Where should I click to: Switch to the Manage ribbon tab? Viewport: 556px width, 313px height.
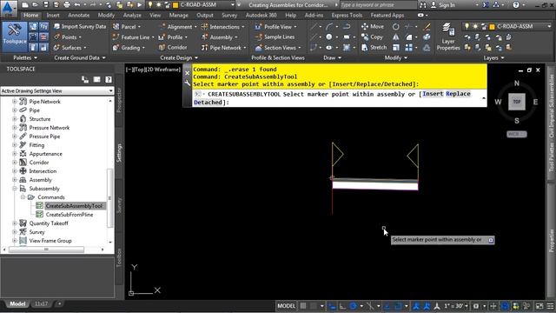click(x=178, y=16)
